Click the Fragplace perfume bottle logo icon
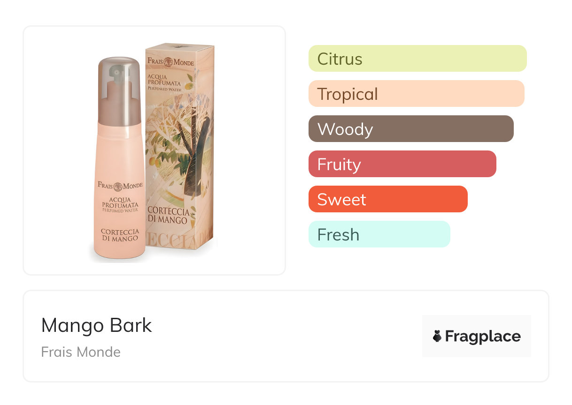The image size is (572, 405). click(437, 336)
